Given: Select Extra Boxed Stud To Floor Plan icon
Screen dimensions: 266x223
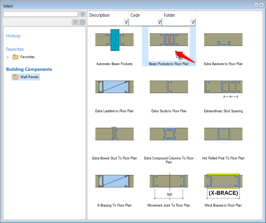Looking at the screenshot, I should 114,134.
